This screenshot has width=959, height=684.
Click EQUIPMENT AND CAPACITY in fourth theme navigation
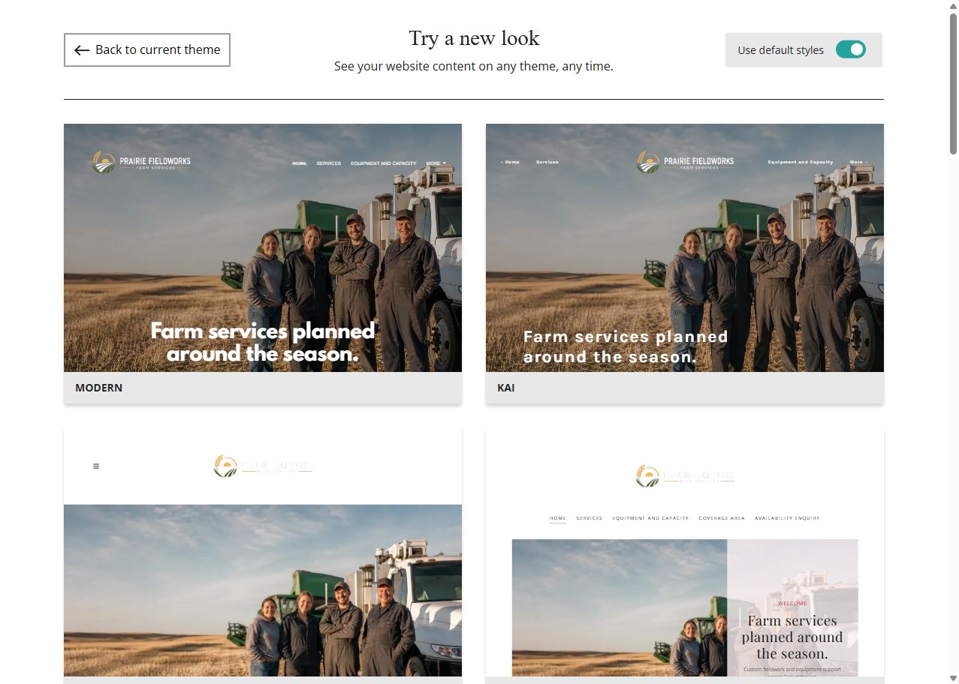tap(651, 518)
